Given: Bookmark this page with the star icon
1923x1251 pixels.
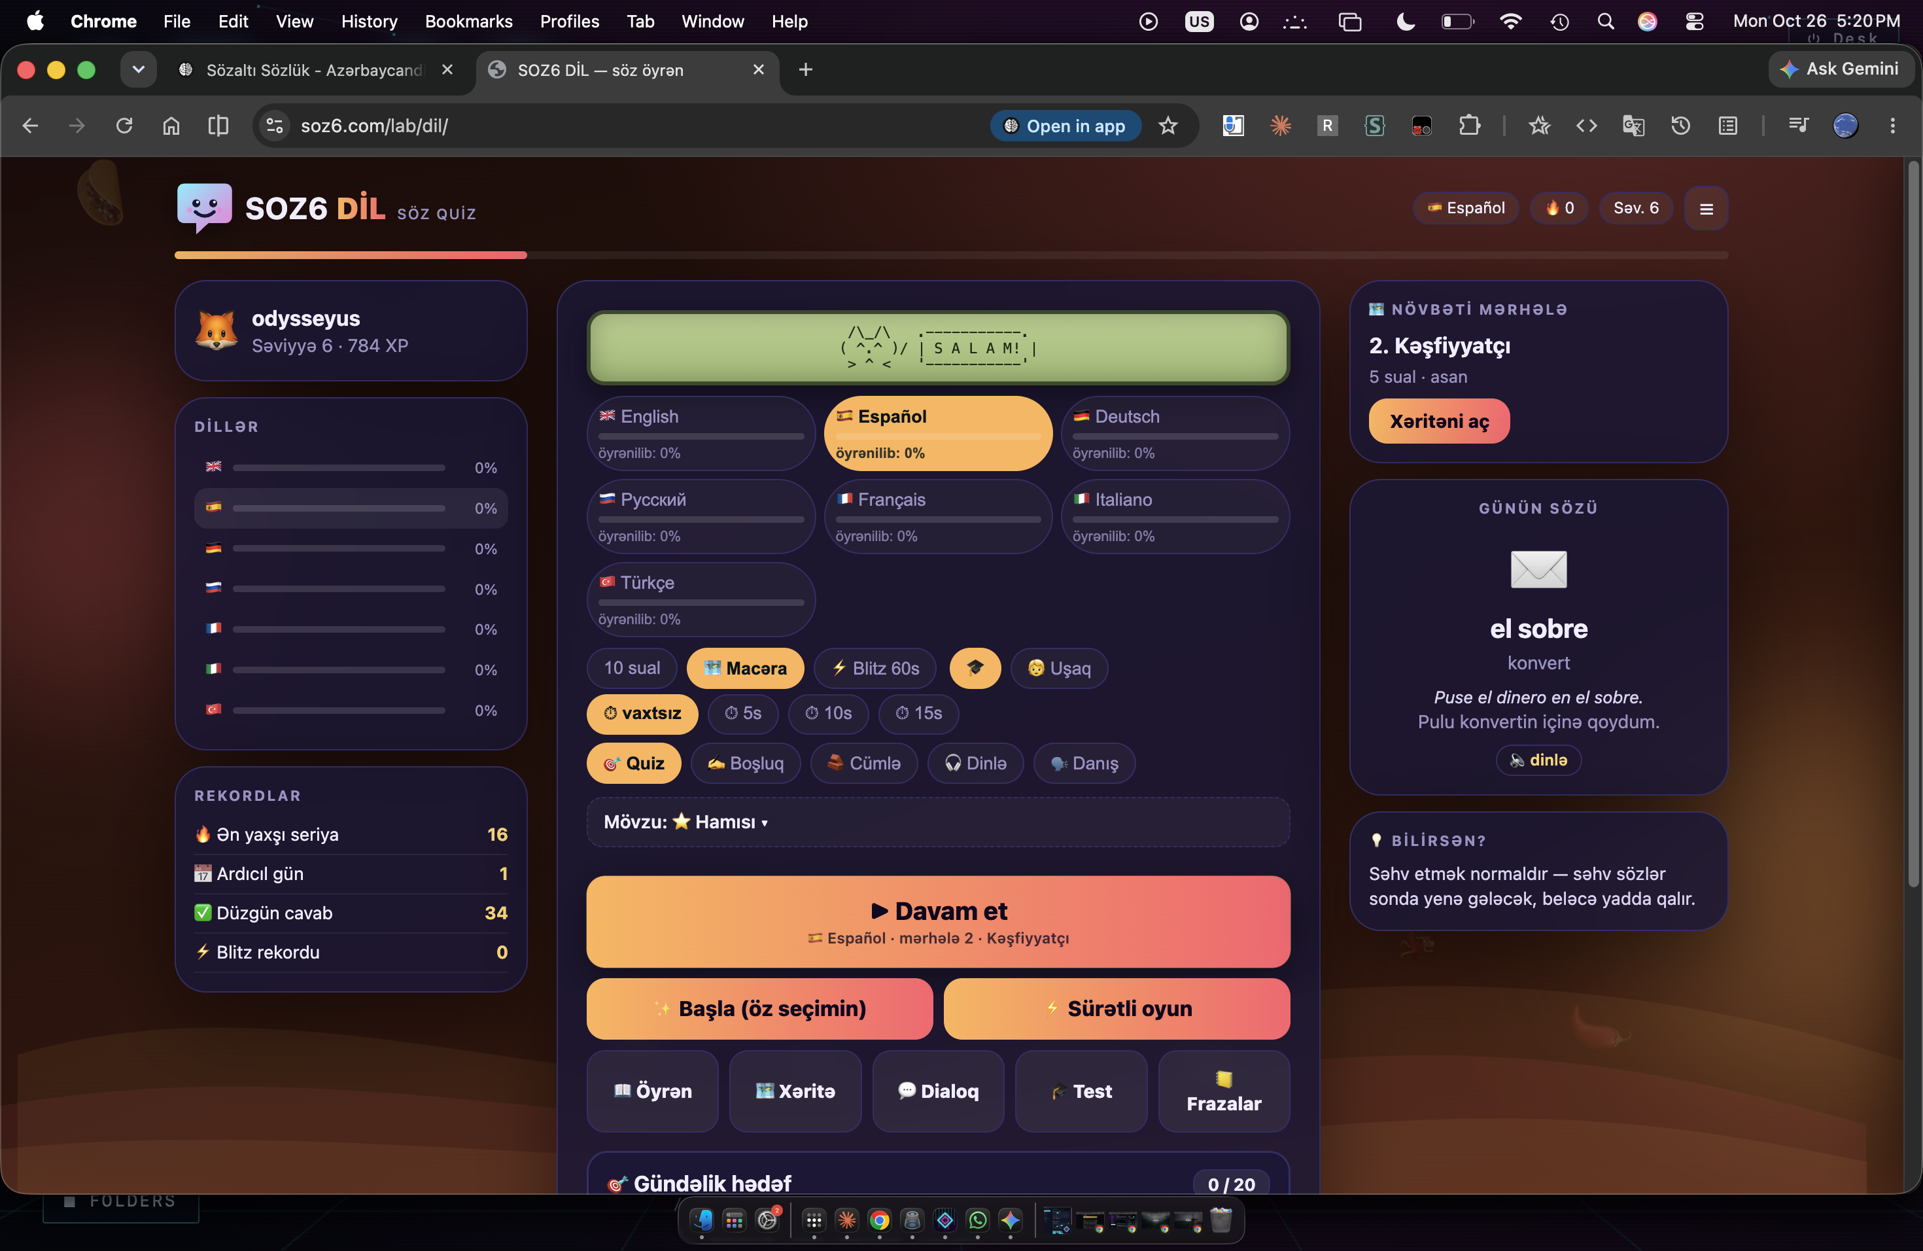Looking at the screenshot, I should point(1168,125).
